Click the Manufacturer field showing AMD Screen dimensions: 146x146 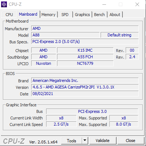click(x=85, y=28)
